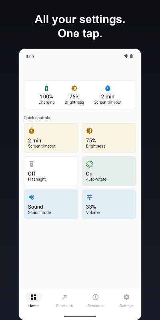Image resolution: width=160 pixels, height=320 pixels.
Task: Tap the blue stopwatch icon in the status card
Action: pos(108,88)
